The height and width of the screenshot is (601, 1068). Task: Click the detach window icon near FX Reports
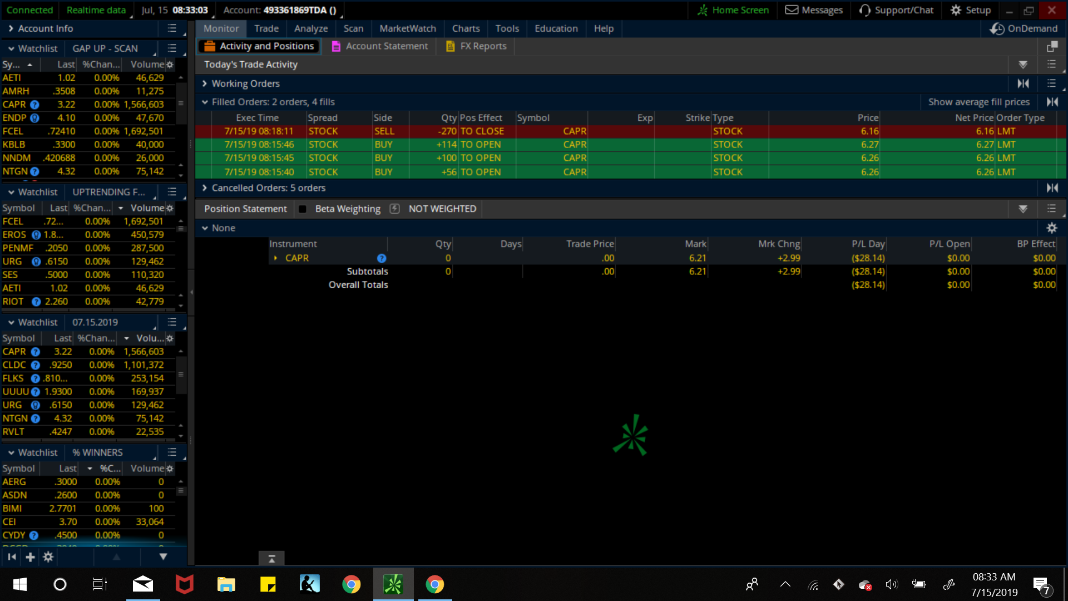click(x=1051, y=46)
